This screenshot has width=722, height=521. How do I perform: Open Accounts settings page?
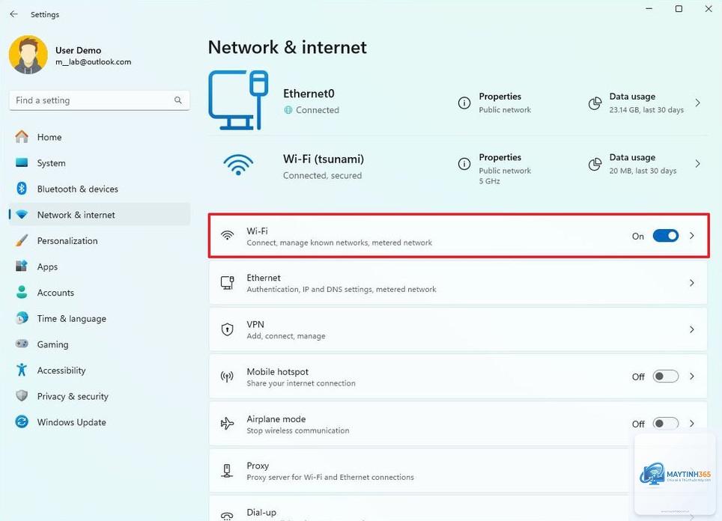pos(100,292)
